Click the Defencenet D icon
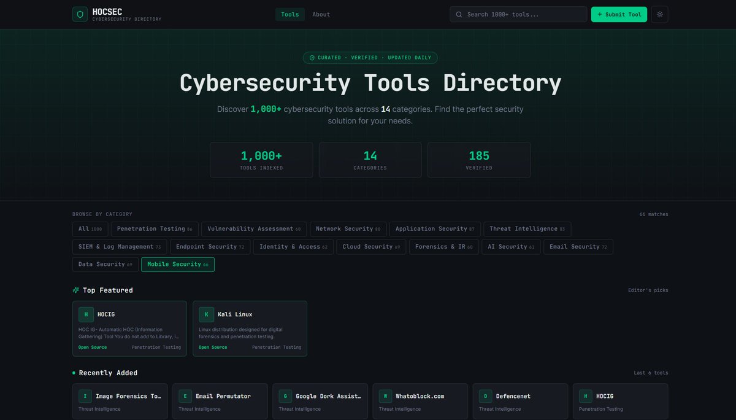 (485, 396)
